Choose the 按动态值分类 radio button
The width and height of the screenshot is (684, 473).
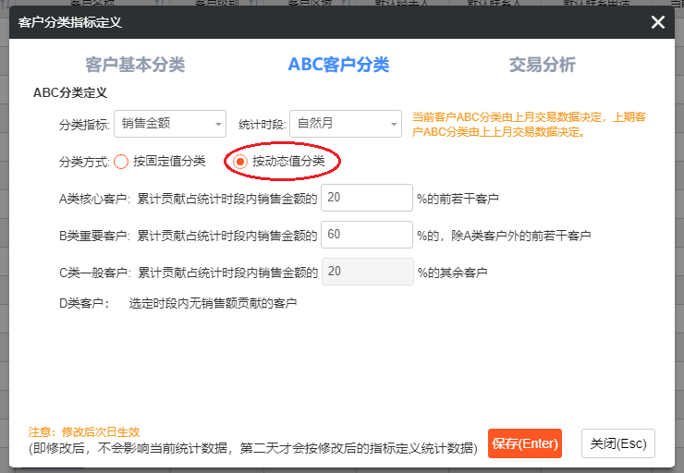pos(240,162)
